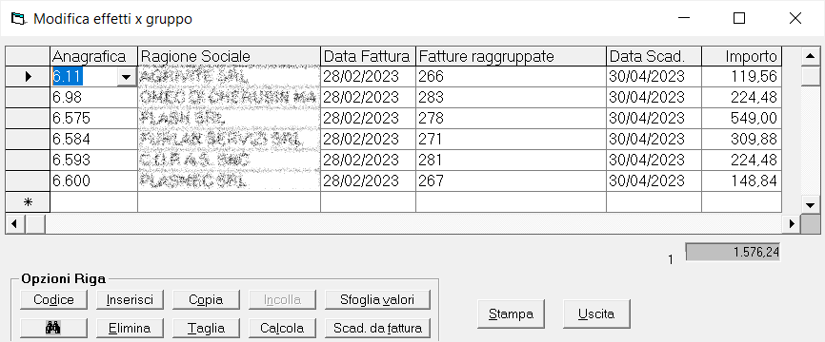The height and width of the screenshot is (342, 825).
Task: Click the Taglia button
Action: (206, 329)
